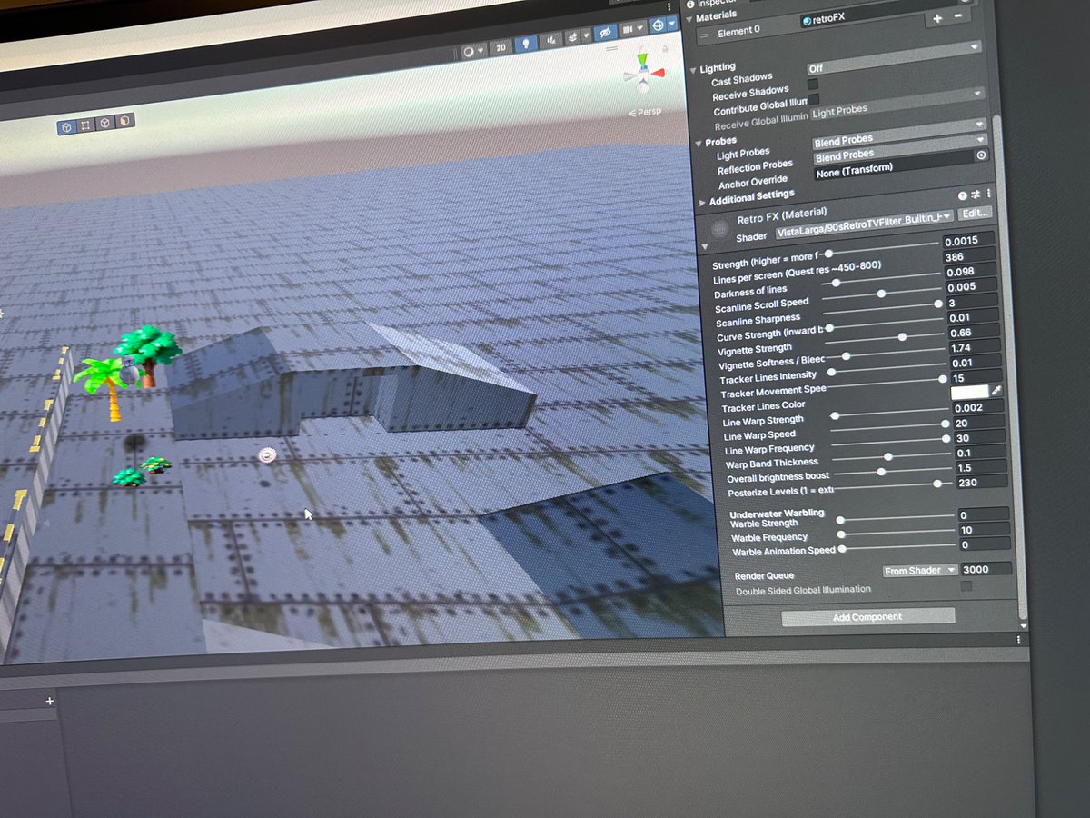This screenshot has height=818, width=1090.
Task: Click the shader Edit... button
Action: coord(975,213)
